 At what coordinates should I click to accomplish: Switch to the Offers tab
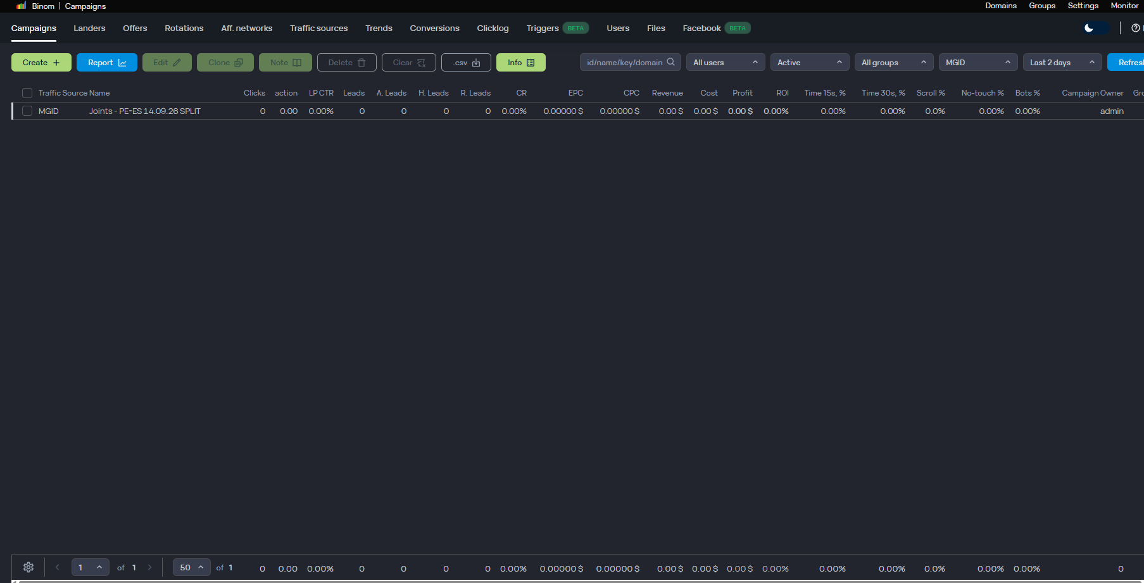pyautogui.click(x=135, y=28)
